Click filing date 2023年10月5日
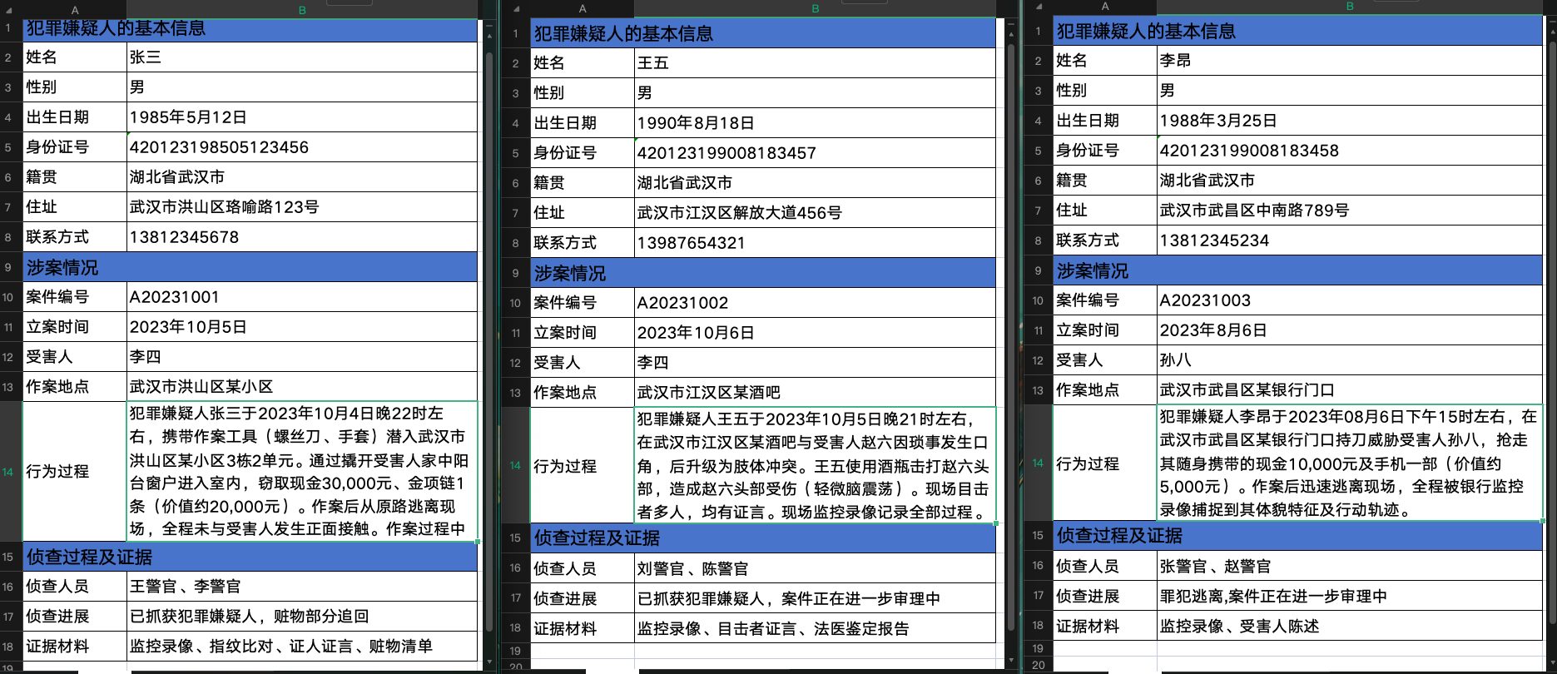 302,327
